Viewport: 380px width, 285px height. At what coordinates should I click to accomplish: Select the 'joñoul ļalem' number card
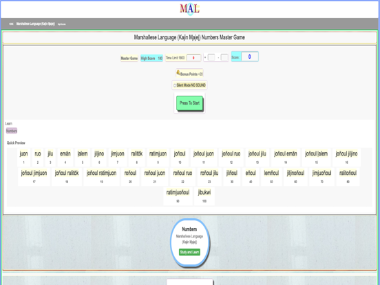[x=316, y=157]
